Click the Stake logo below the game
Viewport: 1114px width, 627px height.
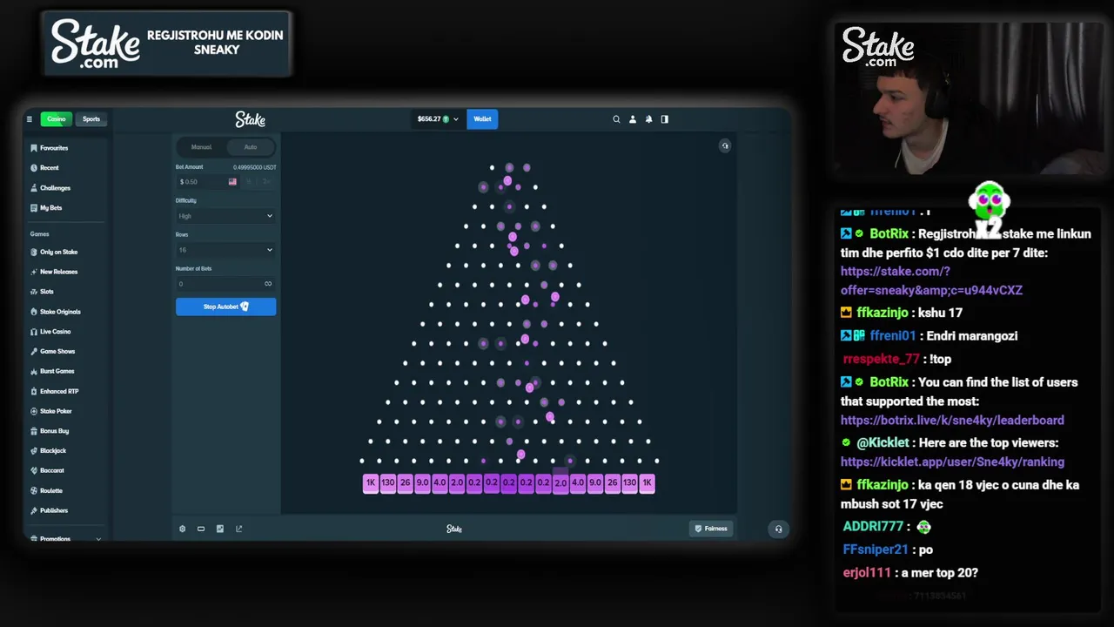click(x=454, y=529)
